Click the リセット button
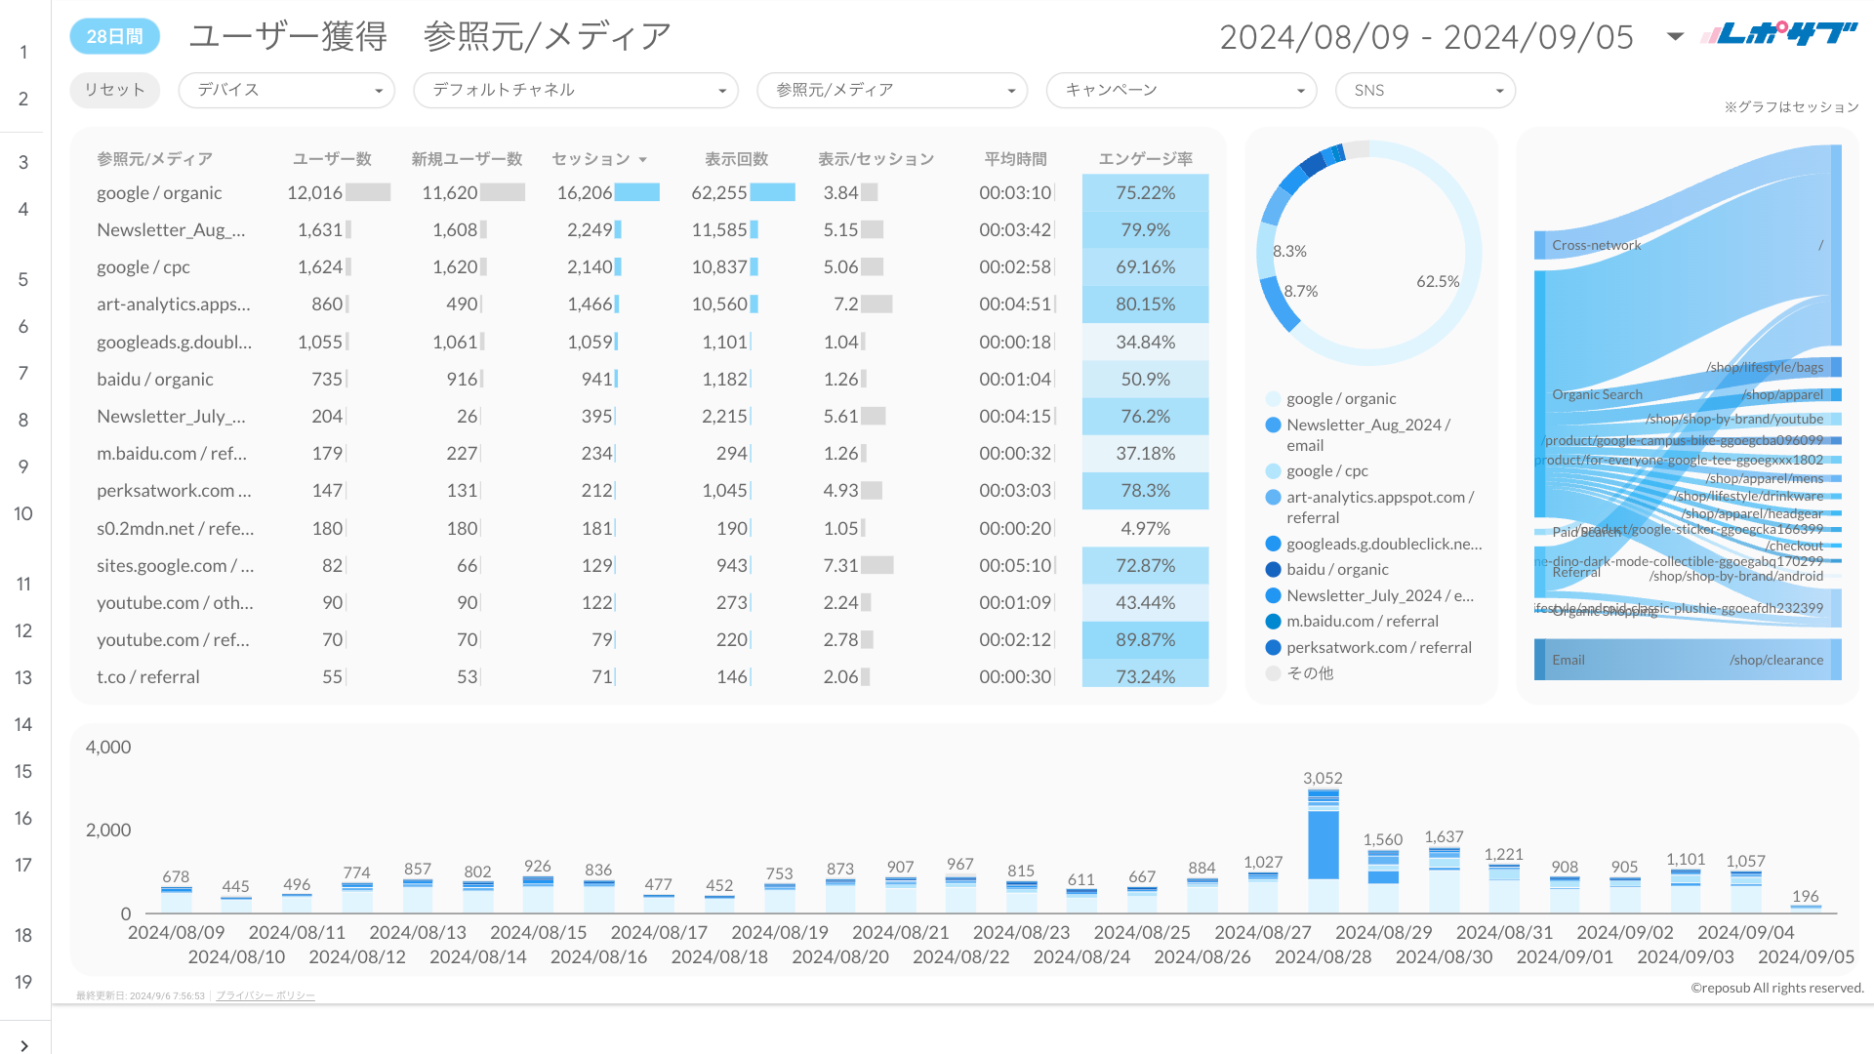This screenshot has width=1874, height=1054. click(x=114, y=90)
